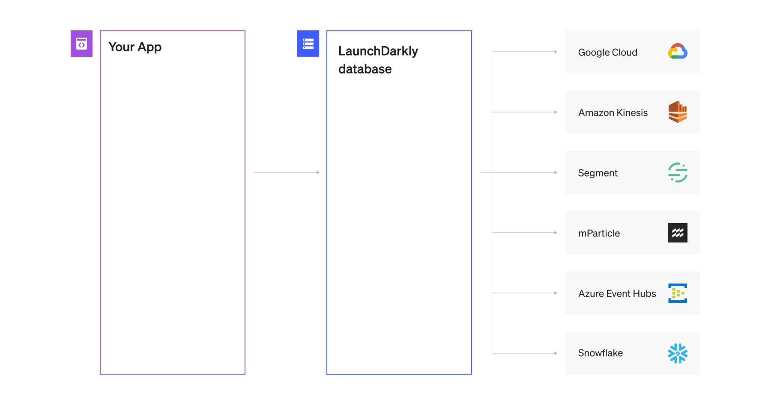Image resolution: width=771 pixels, height=405 pixels.
Task: Click the Snowflake logo icon
Action: [x=678, y=353]
